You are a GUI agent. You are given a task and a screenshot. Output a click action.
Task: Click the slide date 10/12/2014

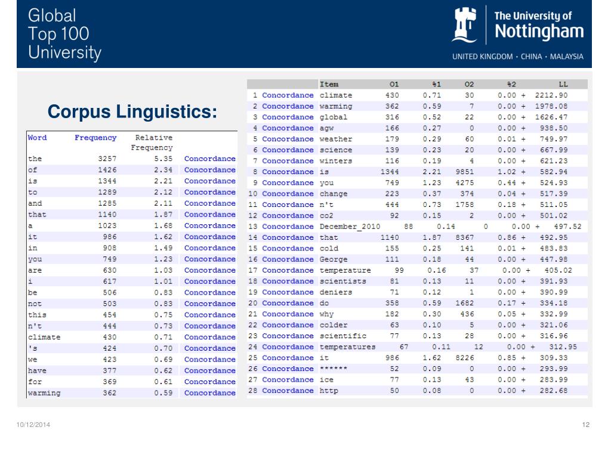point(33,425)
